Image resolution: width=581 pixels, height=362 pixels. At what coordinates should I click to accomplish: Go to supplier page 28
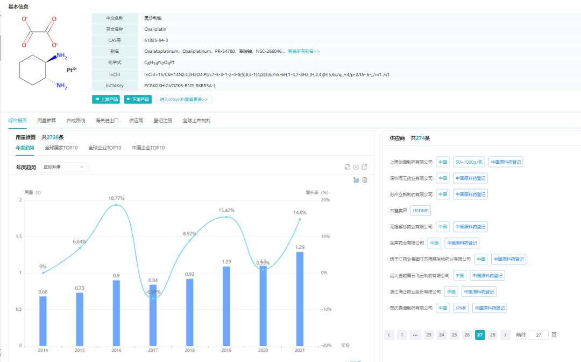[493, 335]
